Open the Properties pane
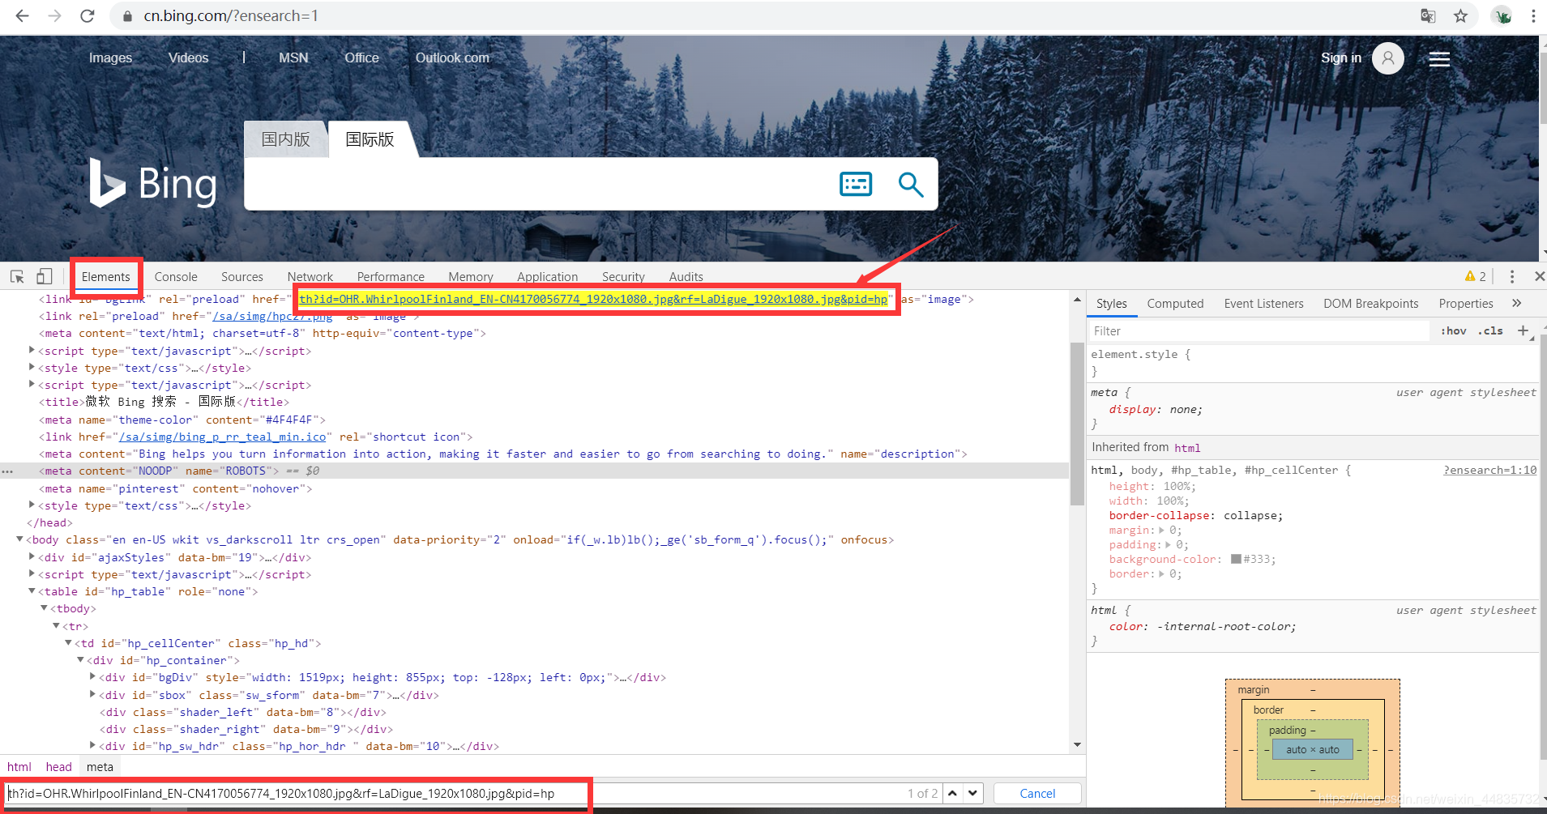The width and height of the screenshot is (1547, 814). pos(1466,303)
